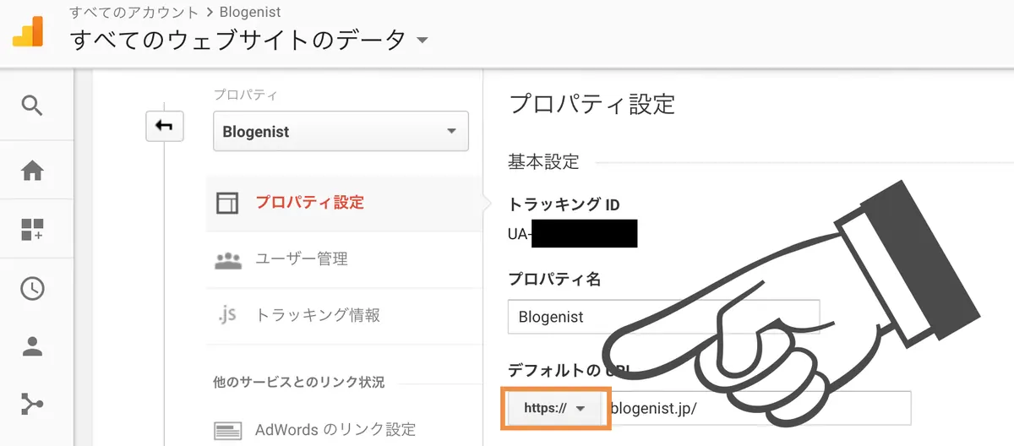Click the back arrow button
Viewport: 1014px width, 446px height.
tap(164, 126)
